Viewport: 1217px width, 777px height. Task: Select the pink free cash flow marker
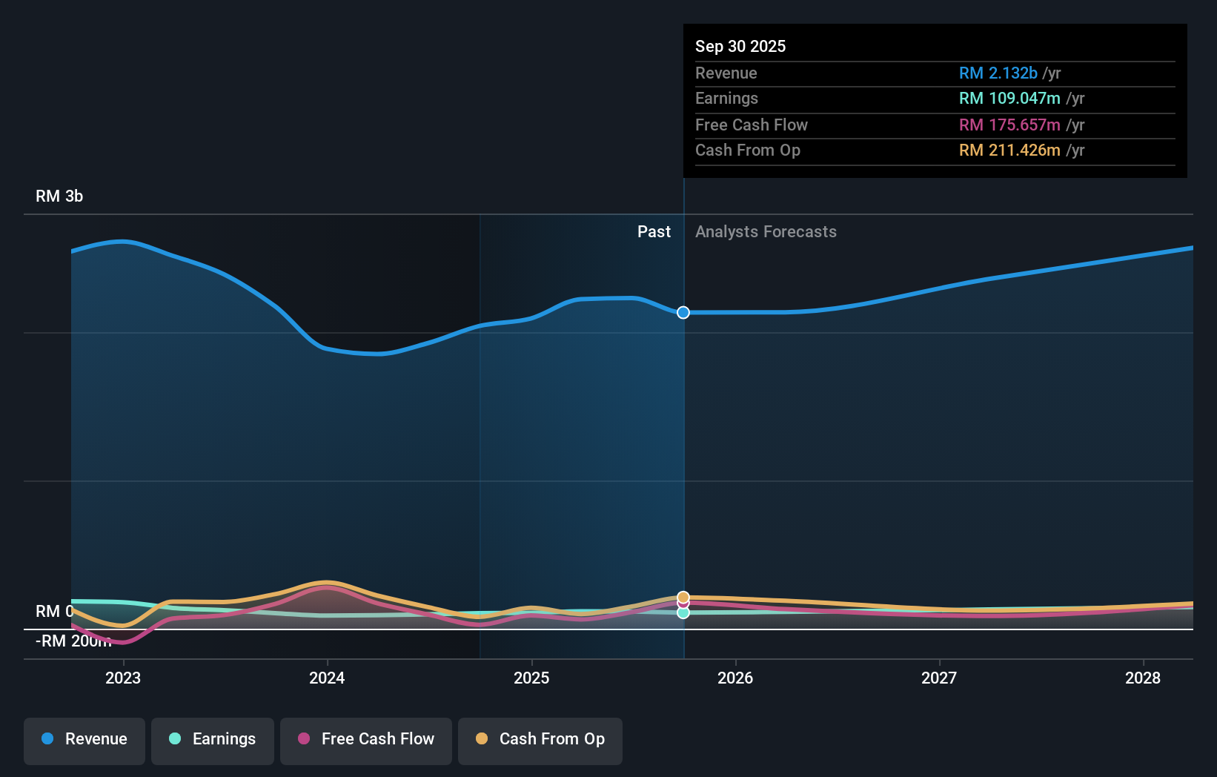click(683, 604)
